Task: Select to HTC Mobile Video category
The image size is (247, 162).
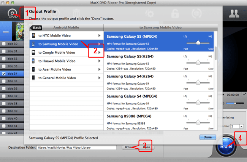Action: click(x=66, y=35)
